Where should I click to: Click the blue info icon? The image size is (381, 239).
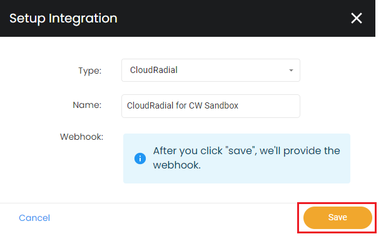coord(140,159)
